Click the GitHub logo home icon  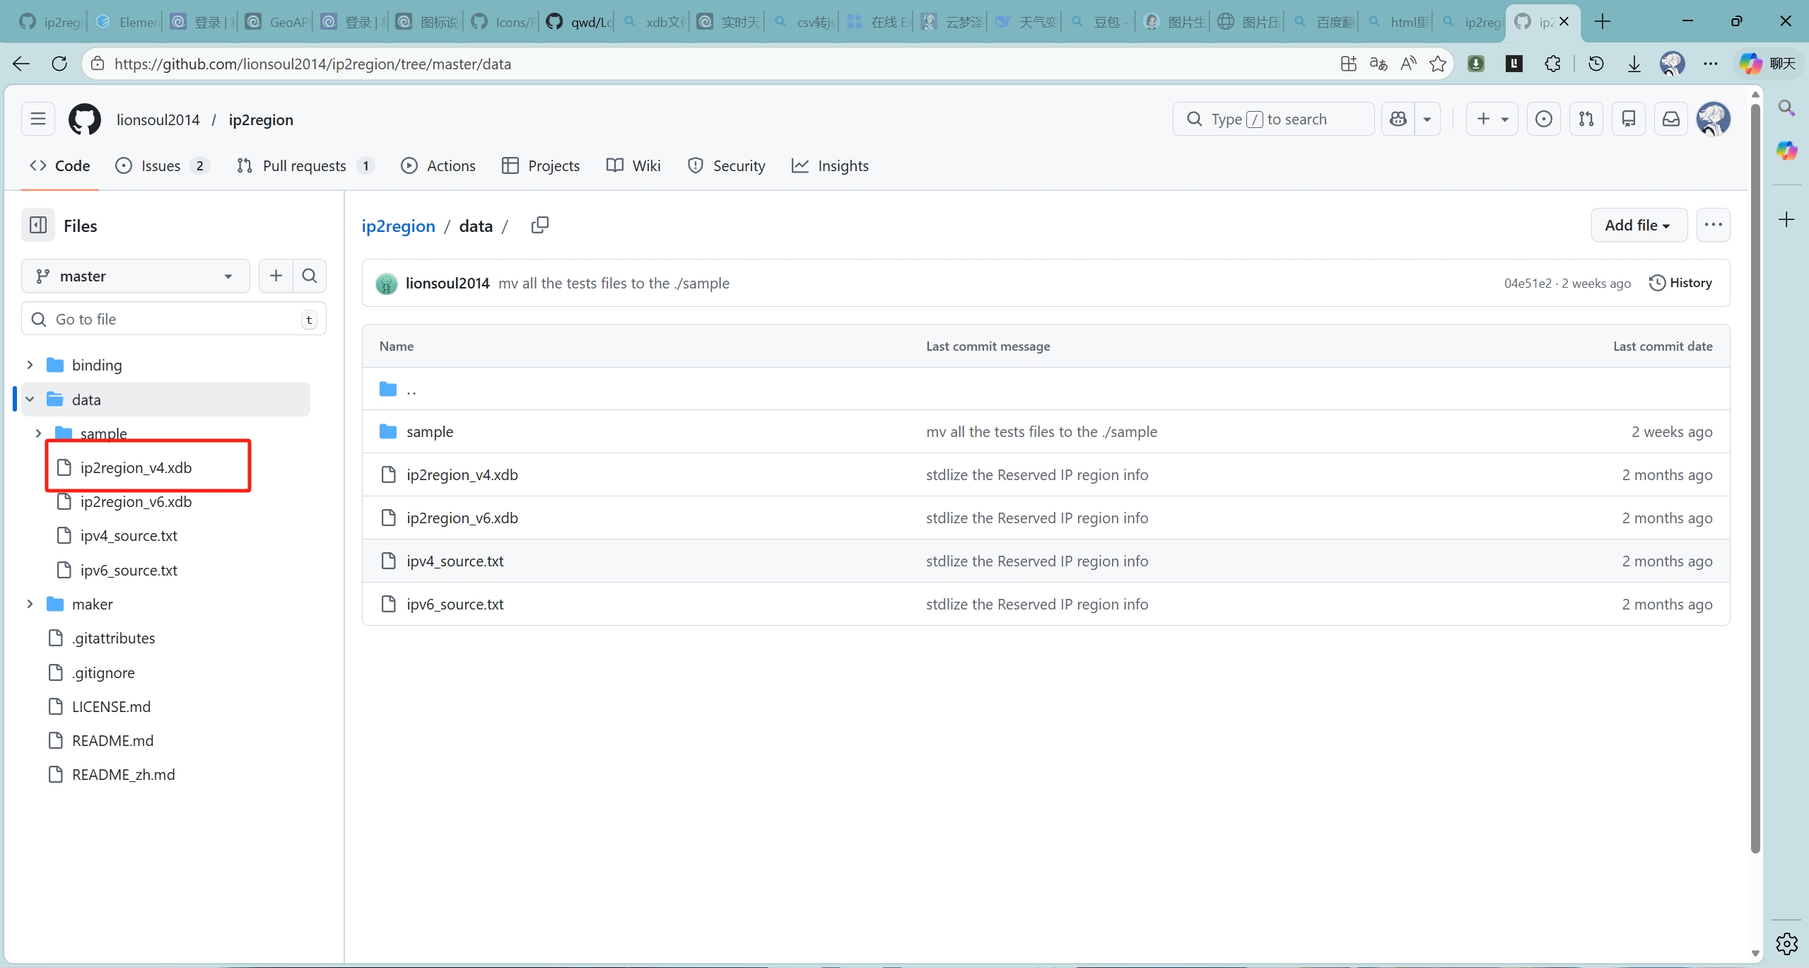coord(85,119)
